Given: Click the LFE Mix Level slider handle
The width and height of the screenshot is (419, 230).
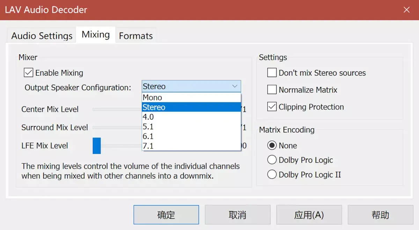Looking at the screenshot, I should coord(97,146).
